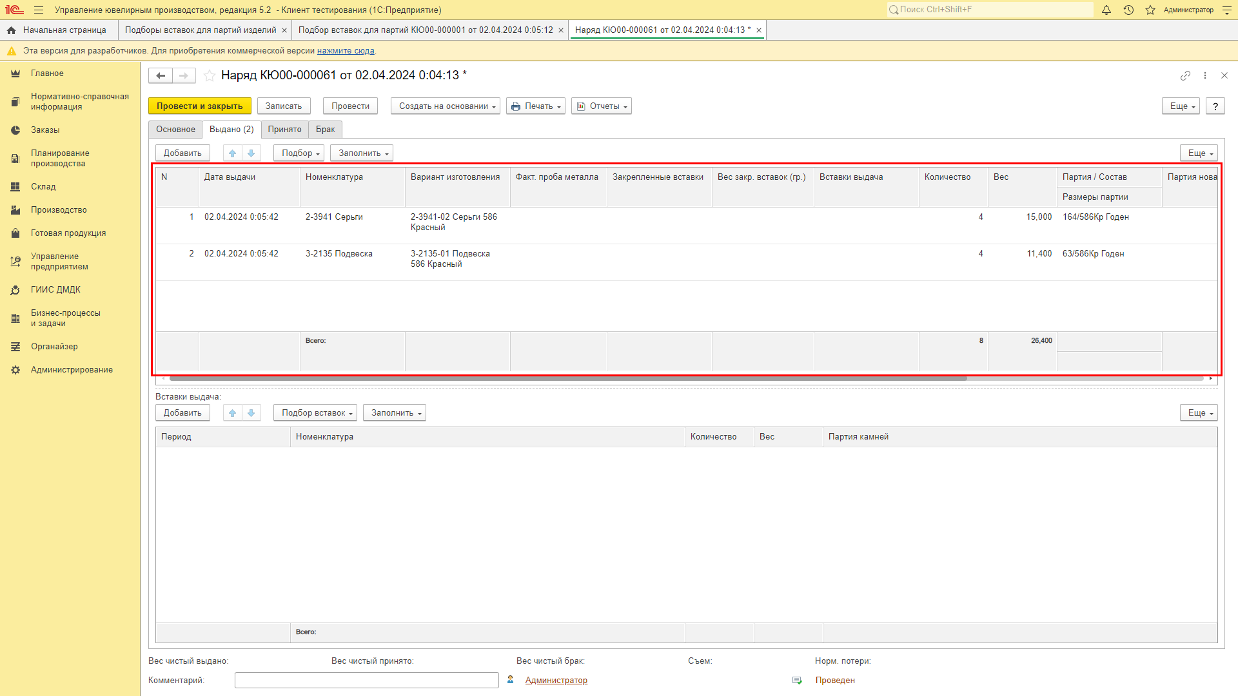Open the Органайзер section in the sidebar
Screen dimensions: 1238x696
pyautogui.click(x=54, y=347)
